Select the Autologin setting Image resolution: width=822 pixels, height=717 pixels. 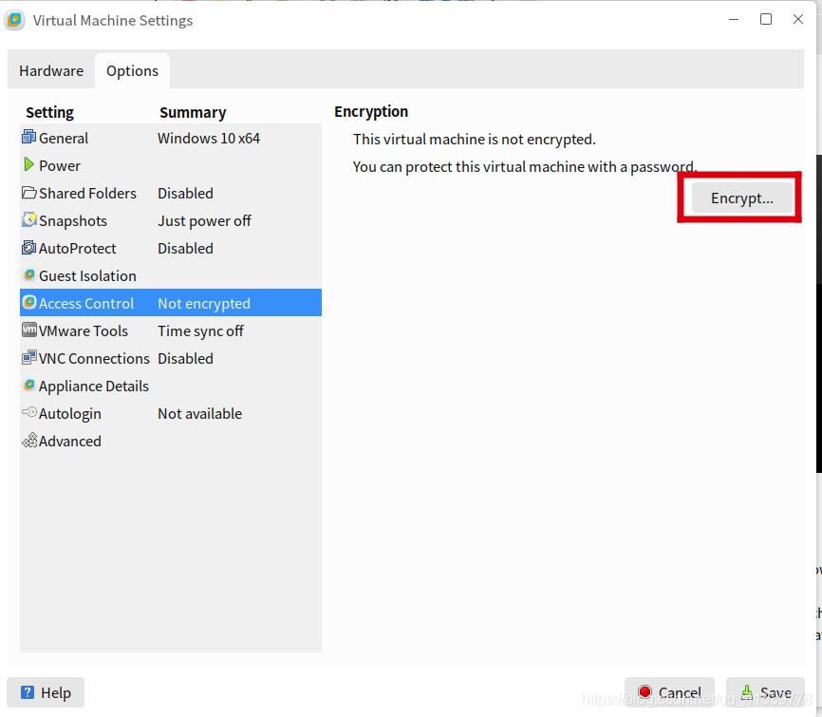171,413
